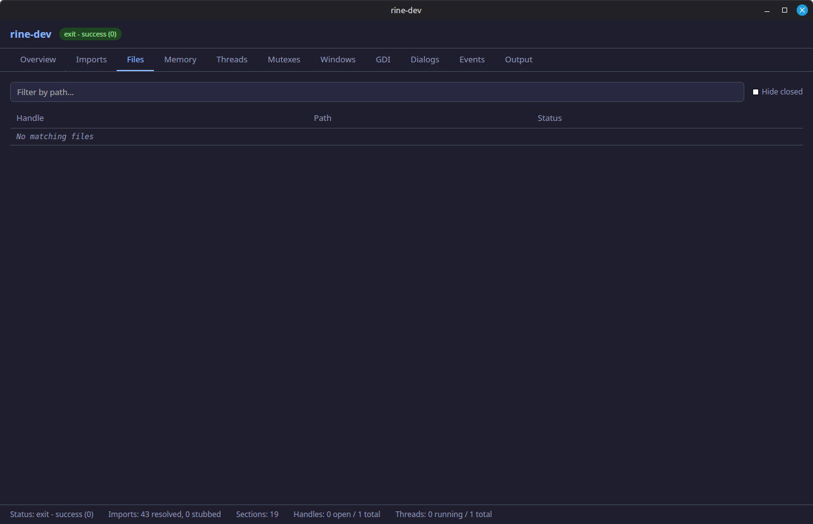Click the Imports resolved status bar entry
This screenshot has height=524, width=813.
(164, 514)
